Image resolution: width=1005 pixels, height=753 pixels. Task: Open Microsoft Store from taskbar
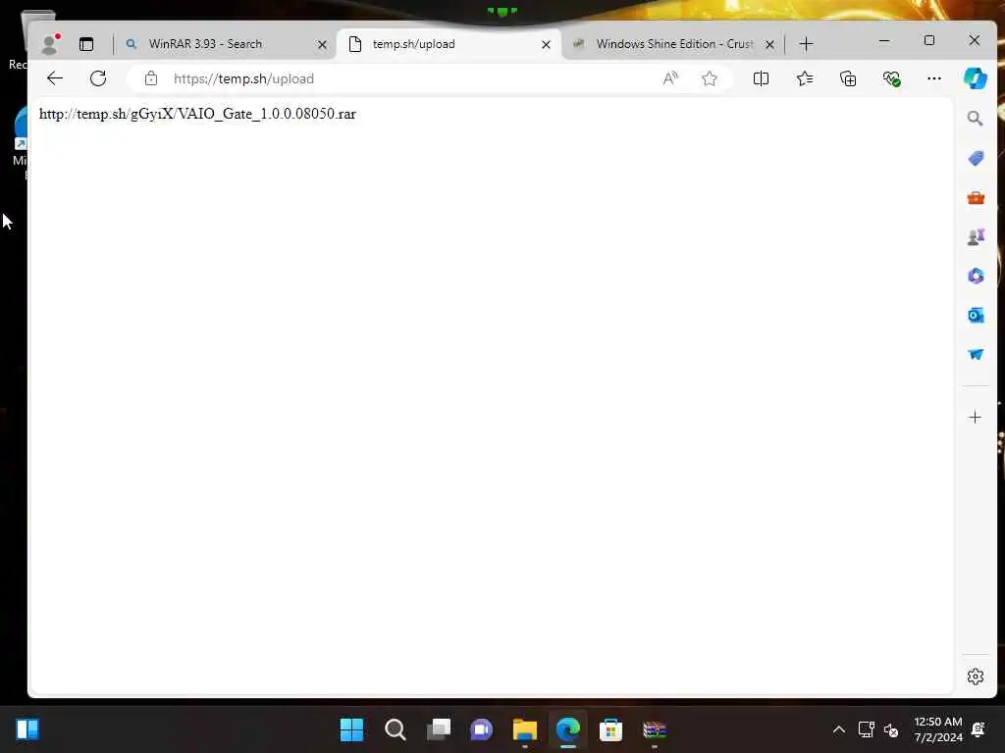[610, 729]
